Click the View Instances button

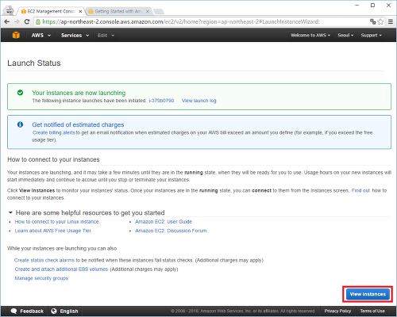[x=368, y=294]
